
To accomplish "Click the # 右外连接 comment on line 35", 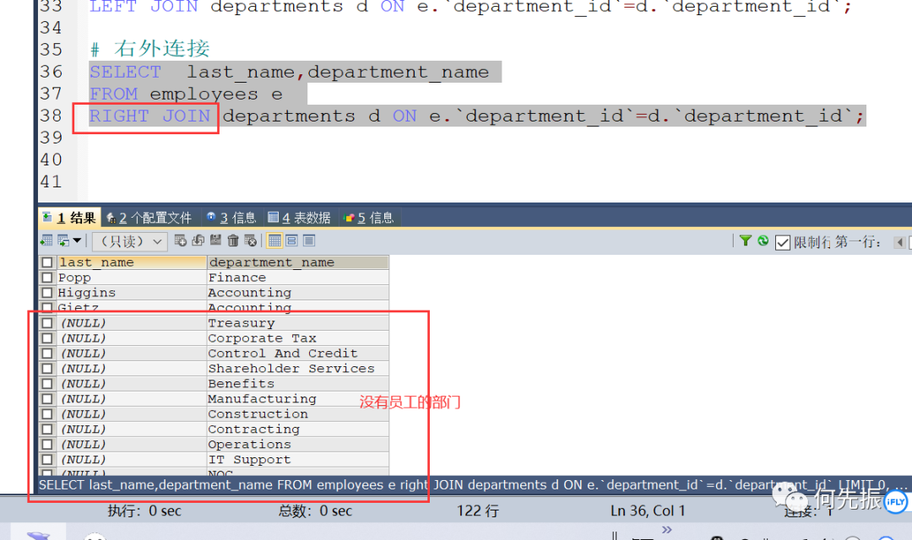I will coord(150,49).
